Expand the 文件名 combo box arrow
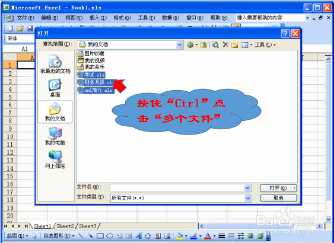Image resolution: width=334 pixels, height=243 pixels. 247,188
